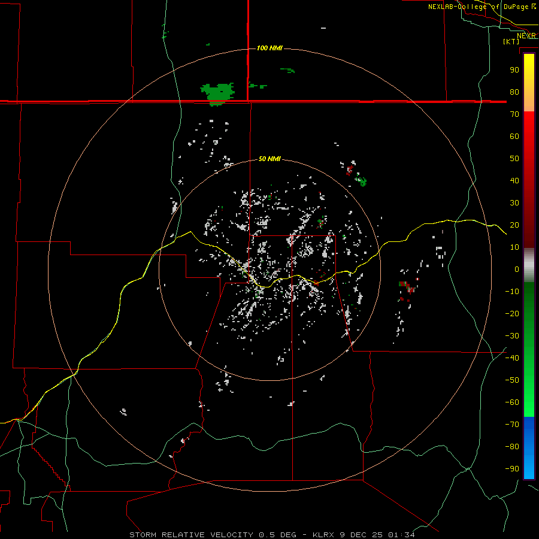Click the -80 value on velocity scale
This screenshot has width=539, height=539.
pos(512,447)
